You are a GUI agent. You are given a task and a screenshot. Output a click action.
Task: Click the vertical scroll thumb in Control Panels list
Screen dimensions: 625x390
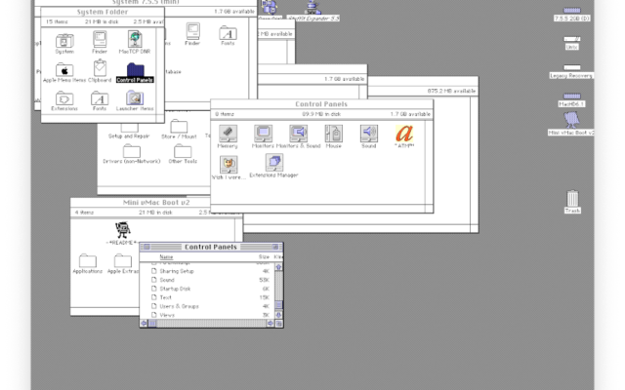pyautogui.click(x=278, y=305)
